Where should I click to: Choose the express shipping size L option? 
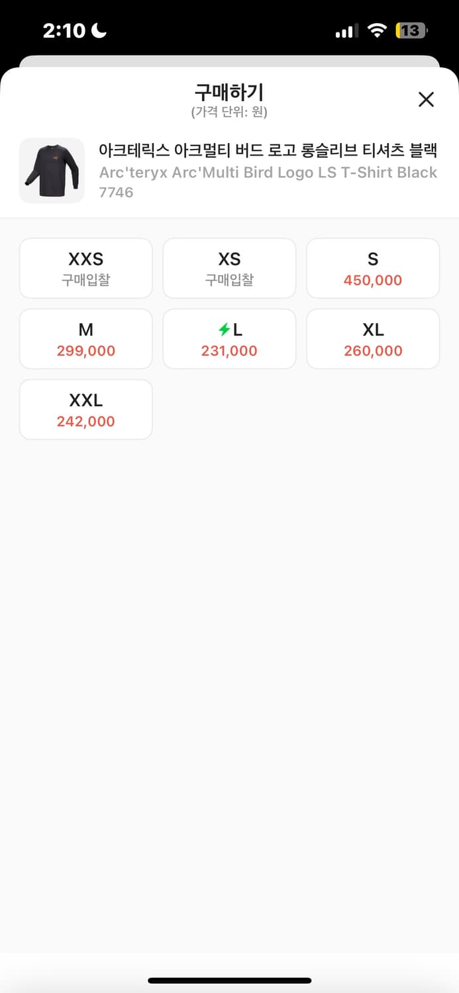pos(229,338)
